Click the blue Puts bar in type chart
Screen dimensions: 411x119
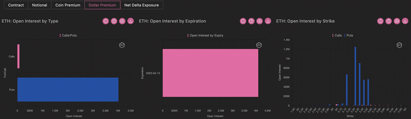pyautogui.click(x=68, y=90)
